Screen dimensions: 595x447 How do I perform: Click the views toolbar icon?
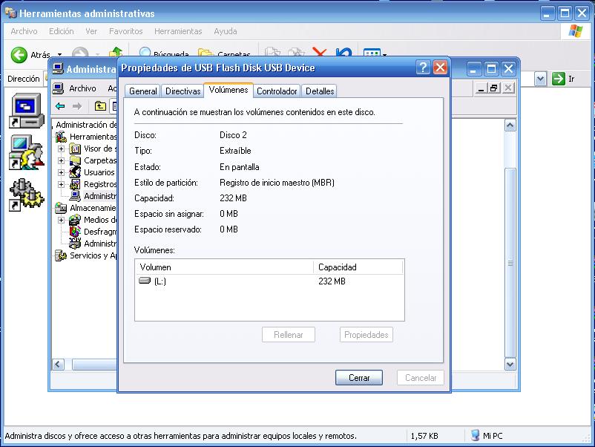(x=372, y=53)
